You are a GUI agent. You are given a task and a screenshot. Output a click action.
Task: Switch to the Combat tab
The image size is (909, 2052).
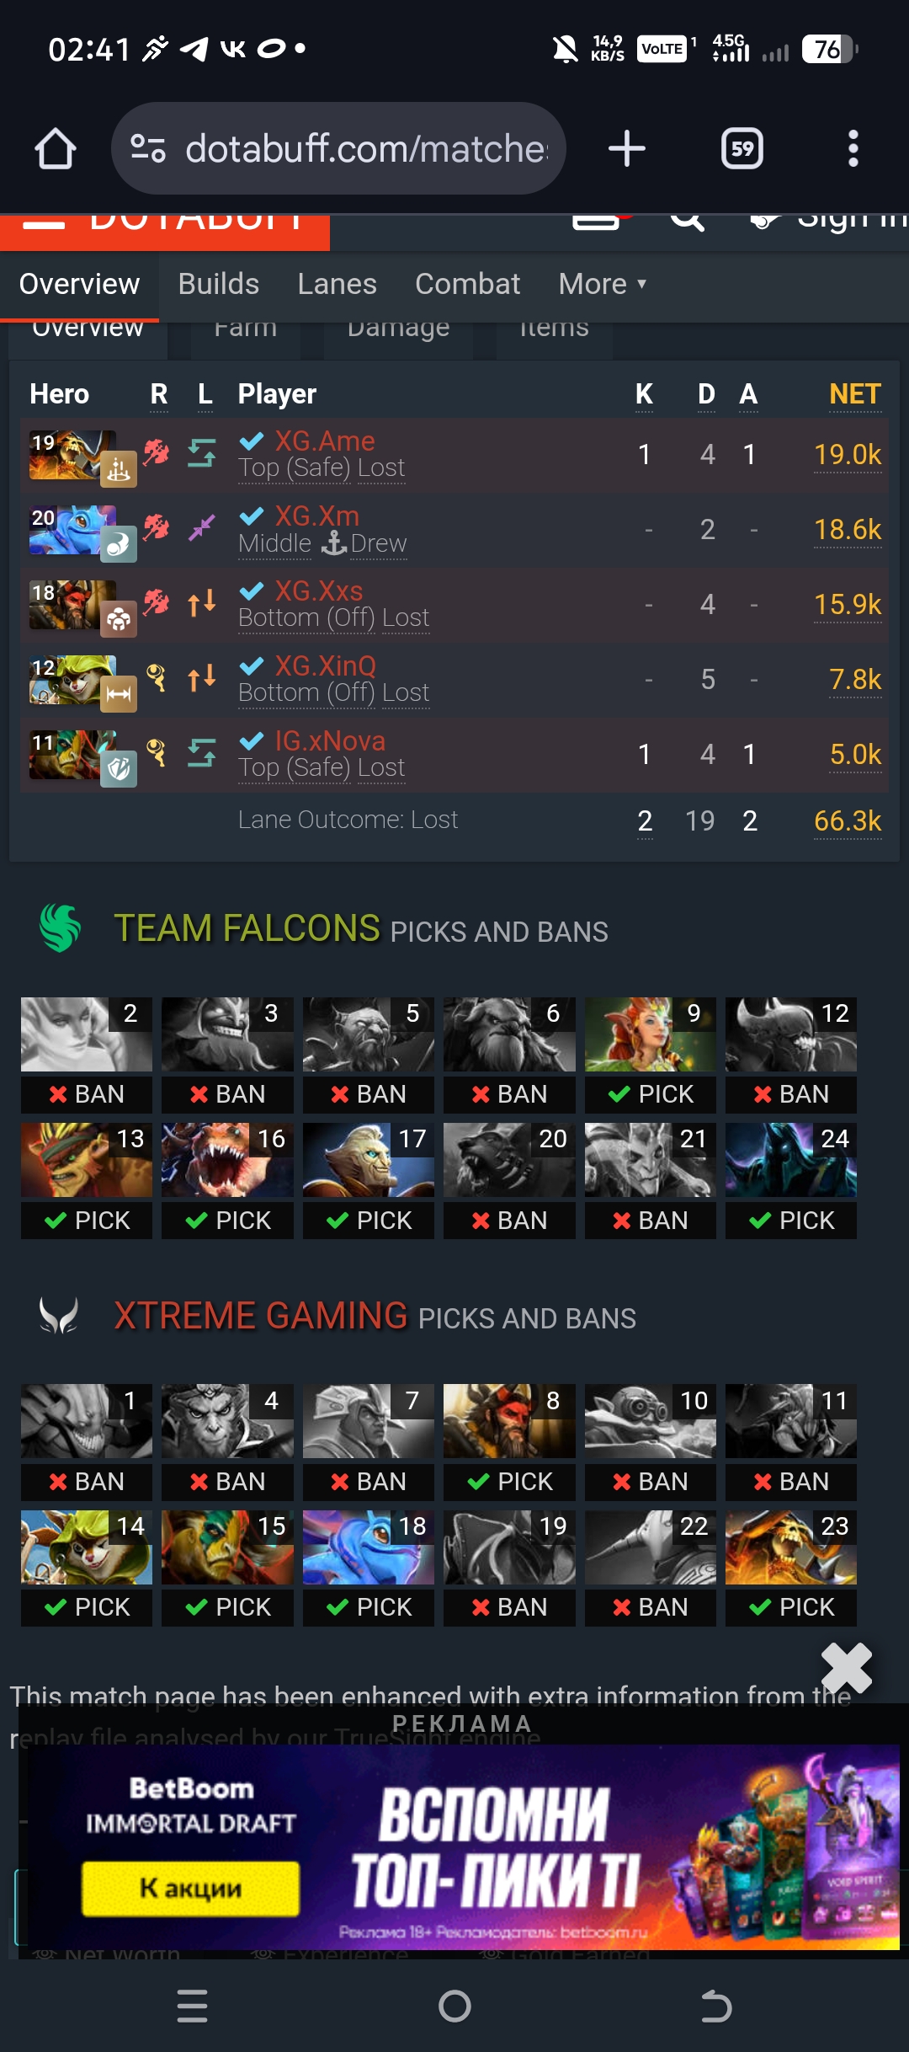pos(468,284)
